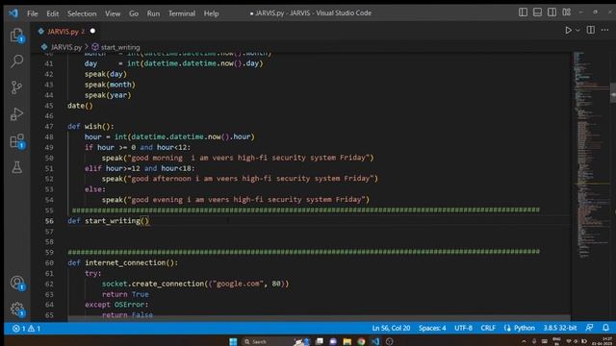Open the File menu
Screen dimensions: 616x346
click(x=33, y=13)
